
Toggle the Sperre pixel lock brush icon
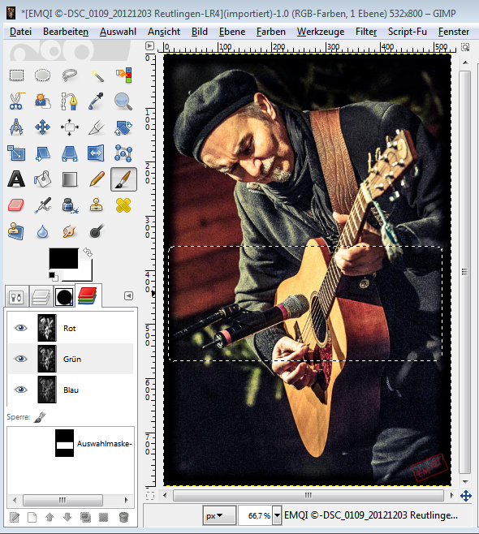tap(40, 417)
